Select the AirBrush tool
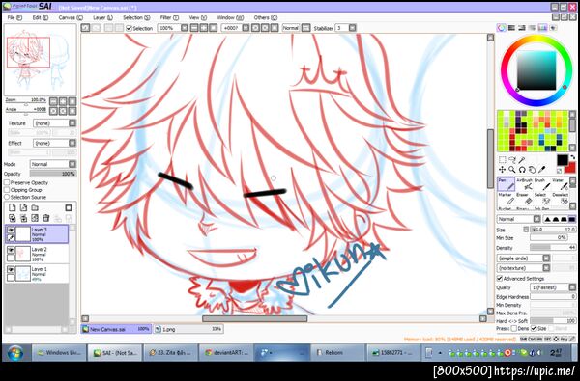The image size is (580, 381). point(524,184)
